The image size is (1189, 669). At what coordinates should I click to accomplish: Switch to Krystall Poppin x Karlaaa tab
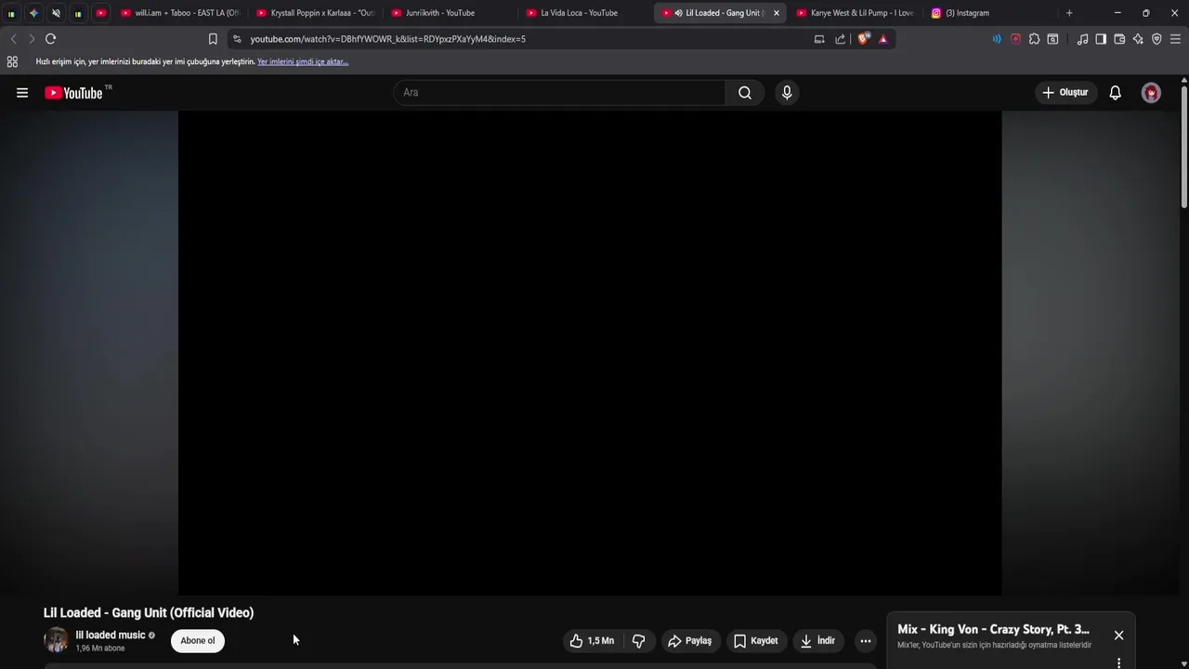(315, 13)
